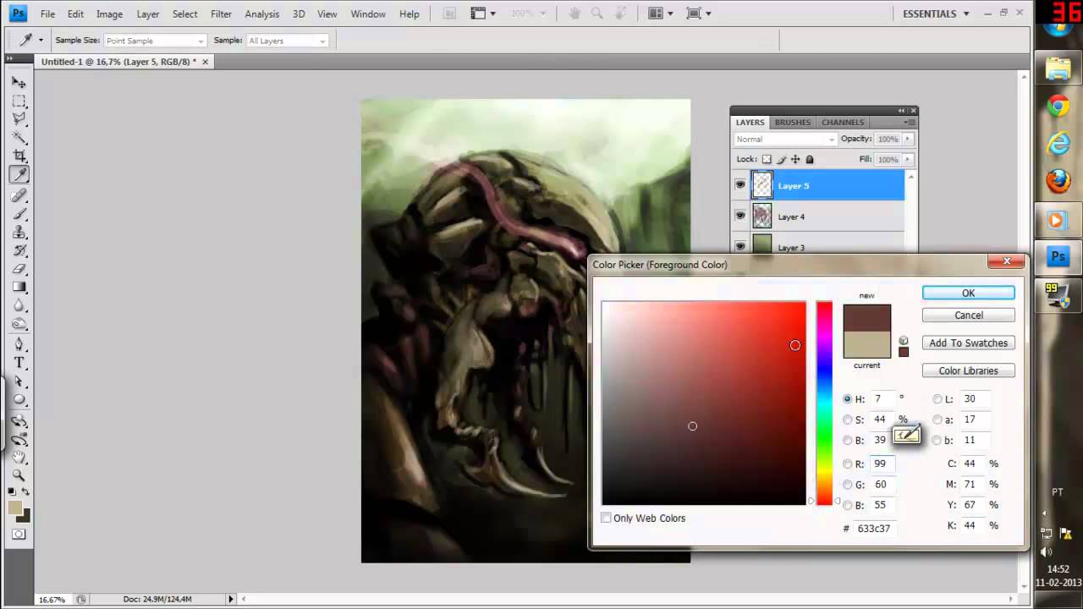1083x609 pixels.
Task: Select the Magic Wand tool
Action: tap(19, 138)
